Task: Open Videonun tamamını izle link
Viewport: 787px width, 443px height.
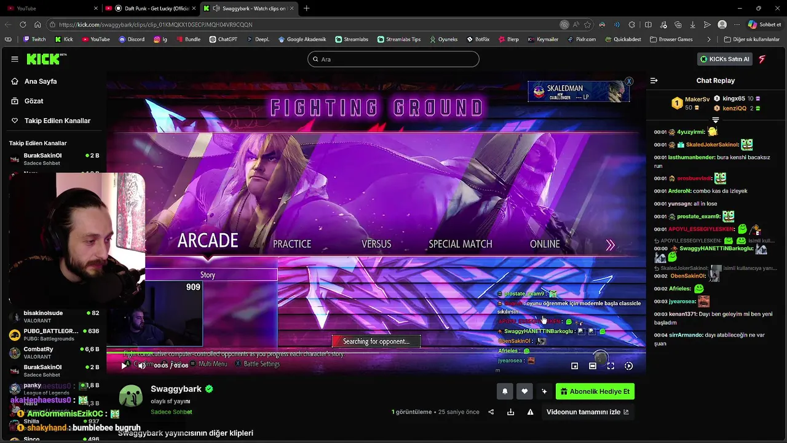Action: (587, 412)
